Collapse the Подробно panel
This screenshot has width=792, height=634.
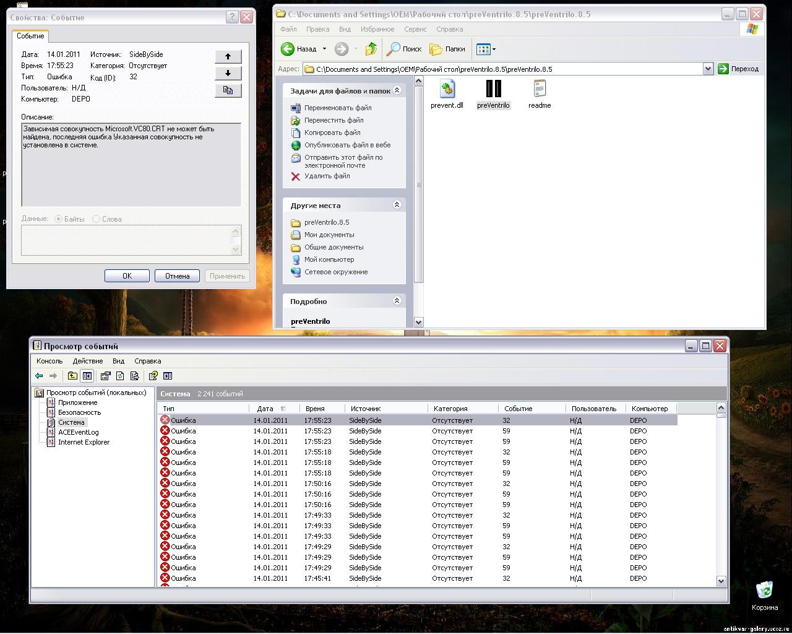point(397,301)
